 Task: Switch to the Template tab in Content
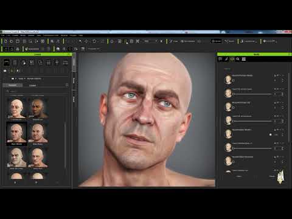tap(12, 85)
